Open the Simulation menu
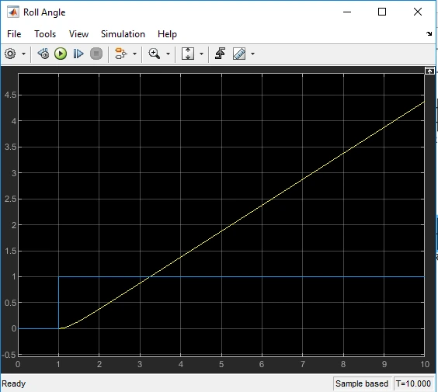 pyautogui.click(x=123, y=34)
